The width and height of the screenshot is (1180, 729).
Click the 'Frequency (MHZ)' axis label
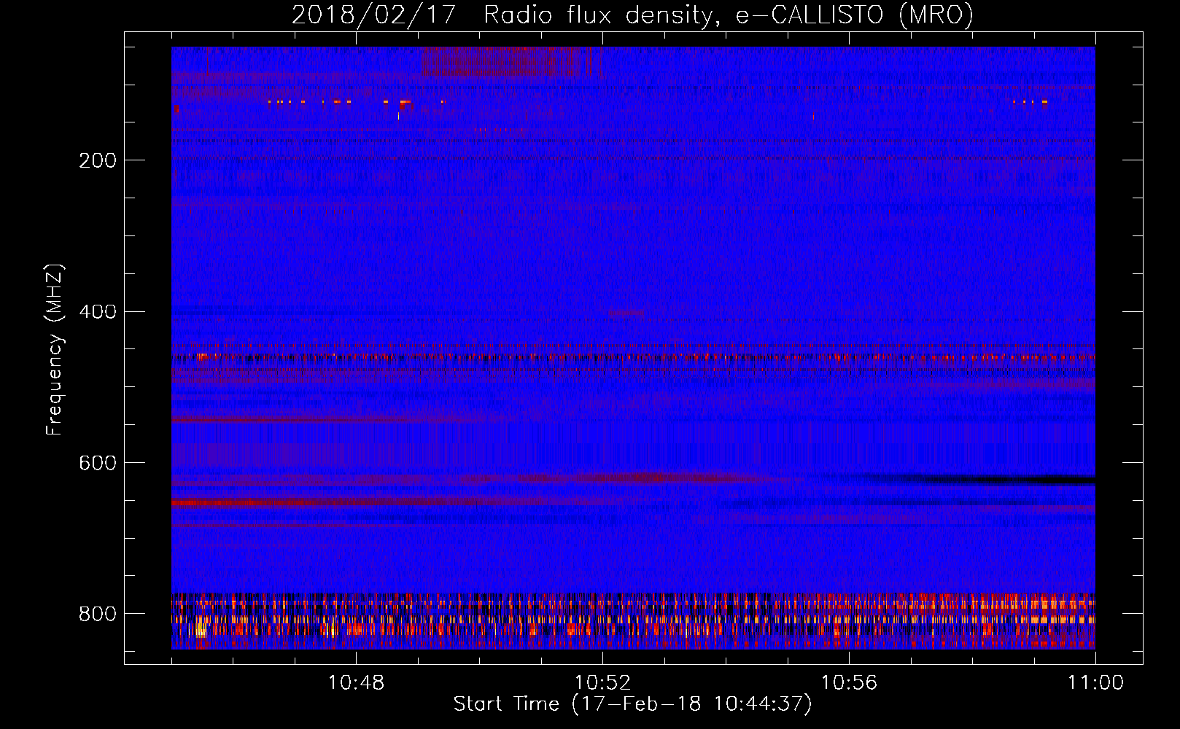[55, 350]
